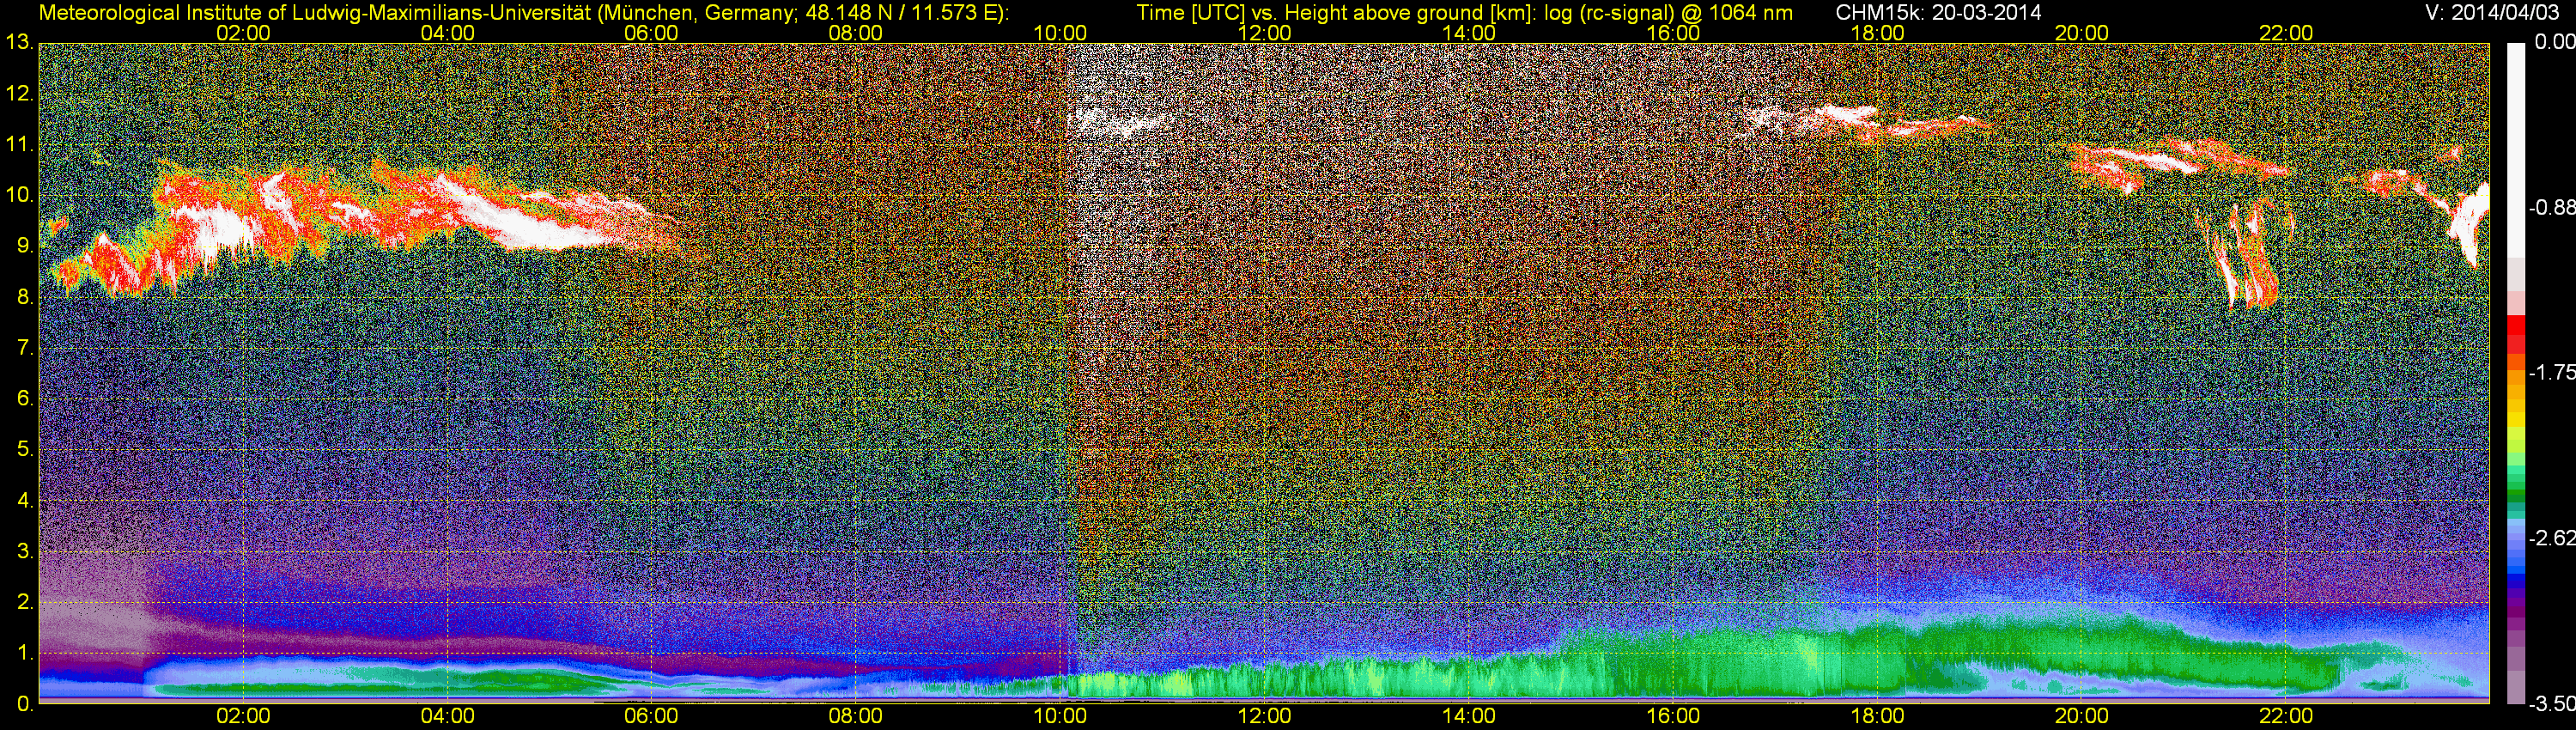2576x730 pixels.
Task: Click the 20:00 label on the upper time axis
Action: coord(2082,33)
